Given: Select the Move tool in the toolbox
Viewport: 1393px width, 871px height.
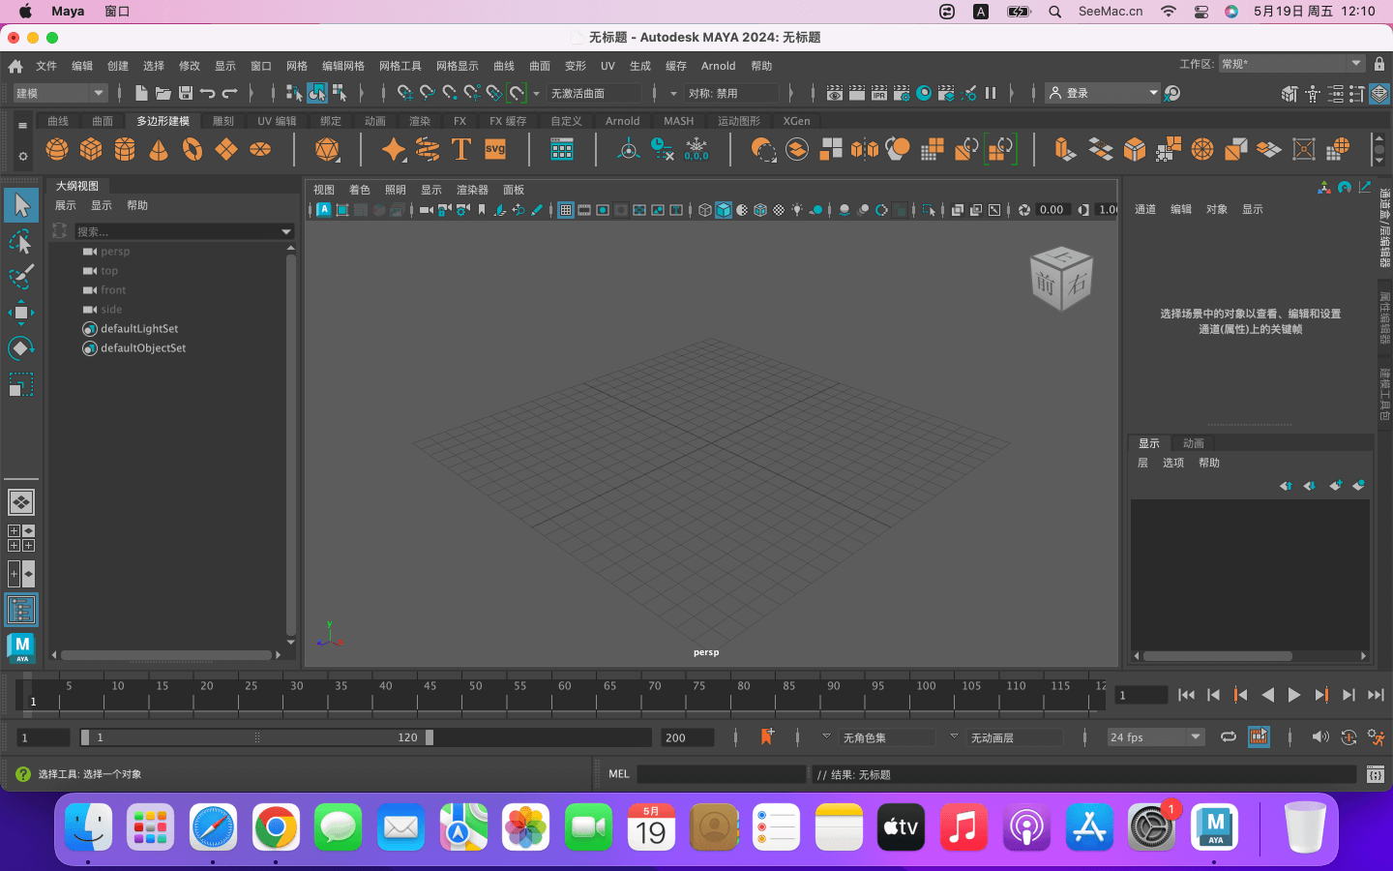Looking at the screenshot, I should click(20, 312).
